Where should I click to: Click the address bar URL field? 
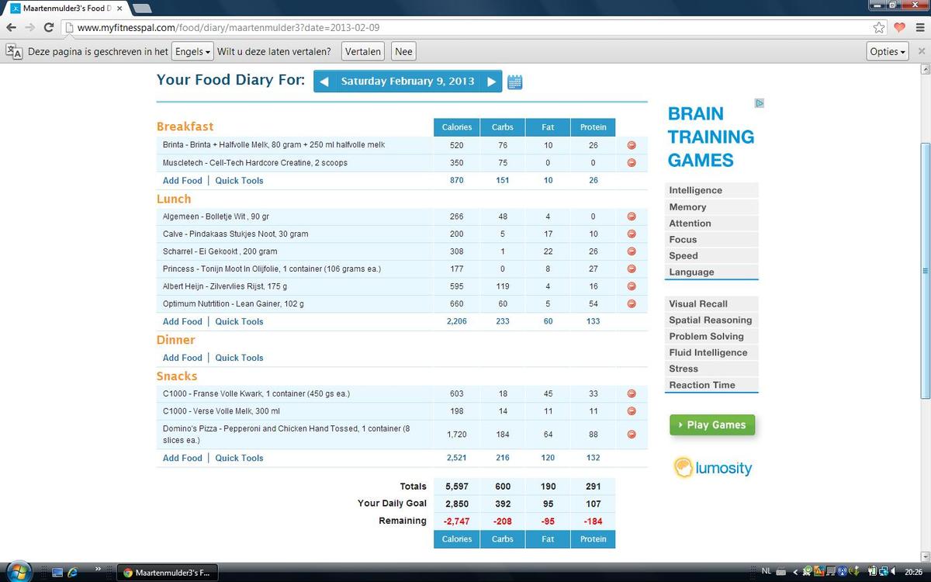(x=465, y=27)
